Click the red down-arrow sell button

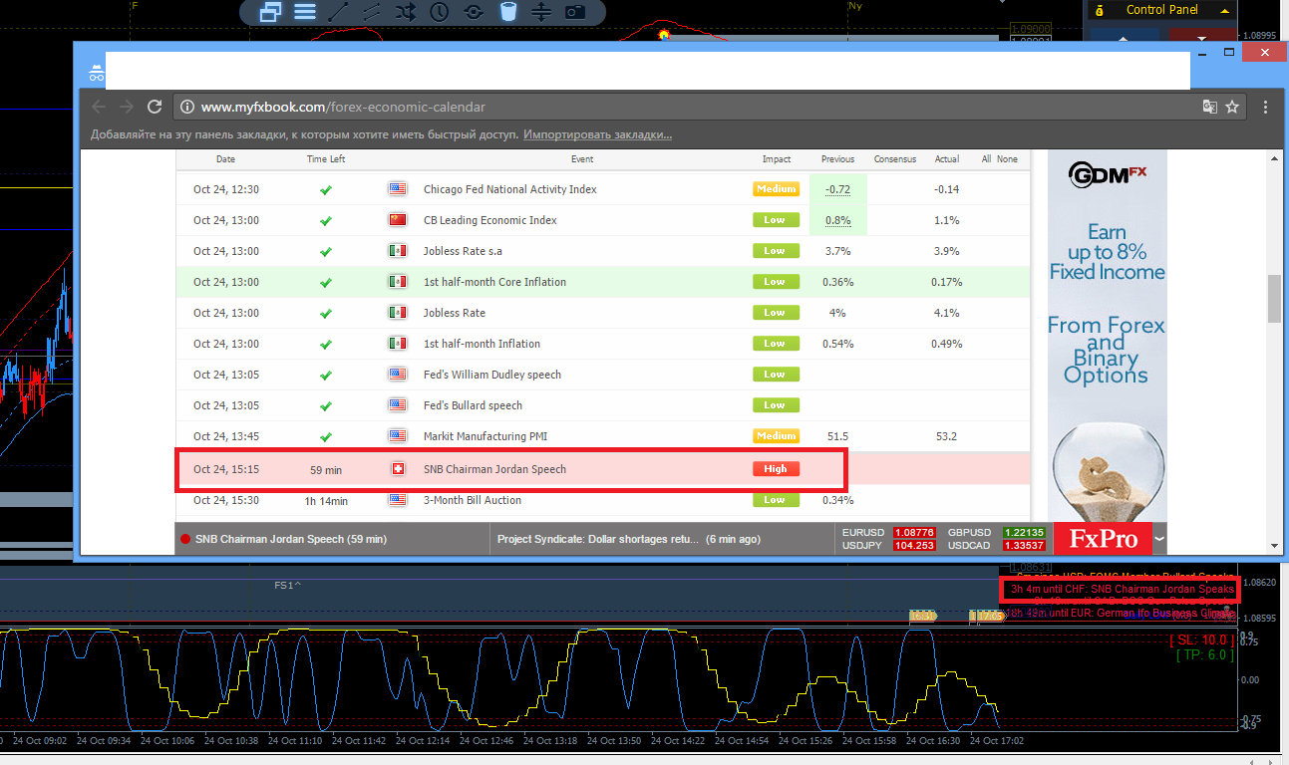tap(1201, 36)
